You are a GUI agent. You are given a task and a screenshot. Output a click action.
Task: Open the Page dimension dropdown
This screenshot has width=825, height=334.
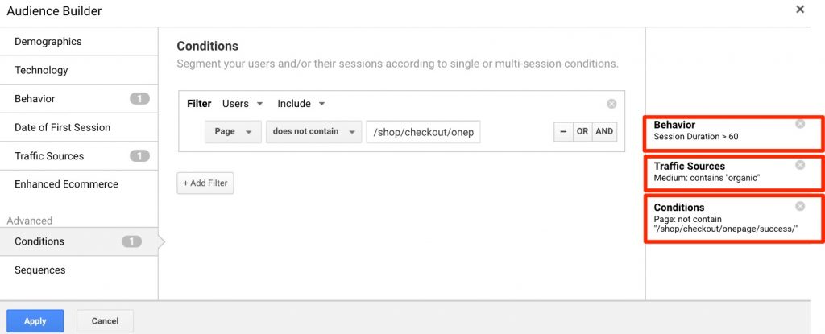233,131
